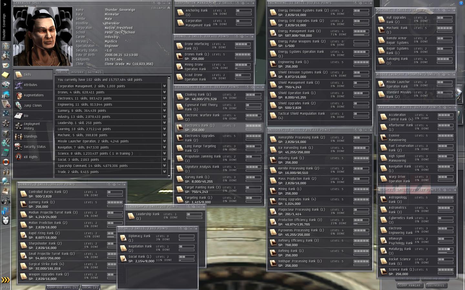The image size is (465, 290).
Task: Open the star map icon in the sidebar
Action: coord(5,114)
